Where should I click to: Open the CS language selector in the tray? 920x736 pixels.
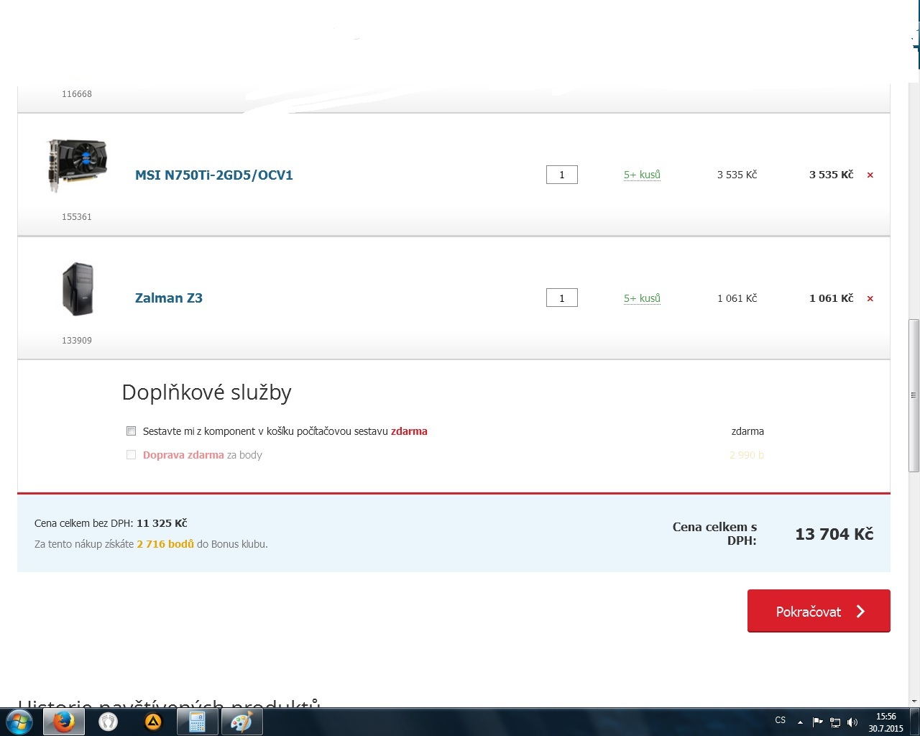click(x=781, y=720)
